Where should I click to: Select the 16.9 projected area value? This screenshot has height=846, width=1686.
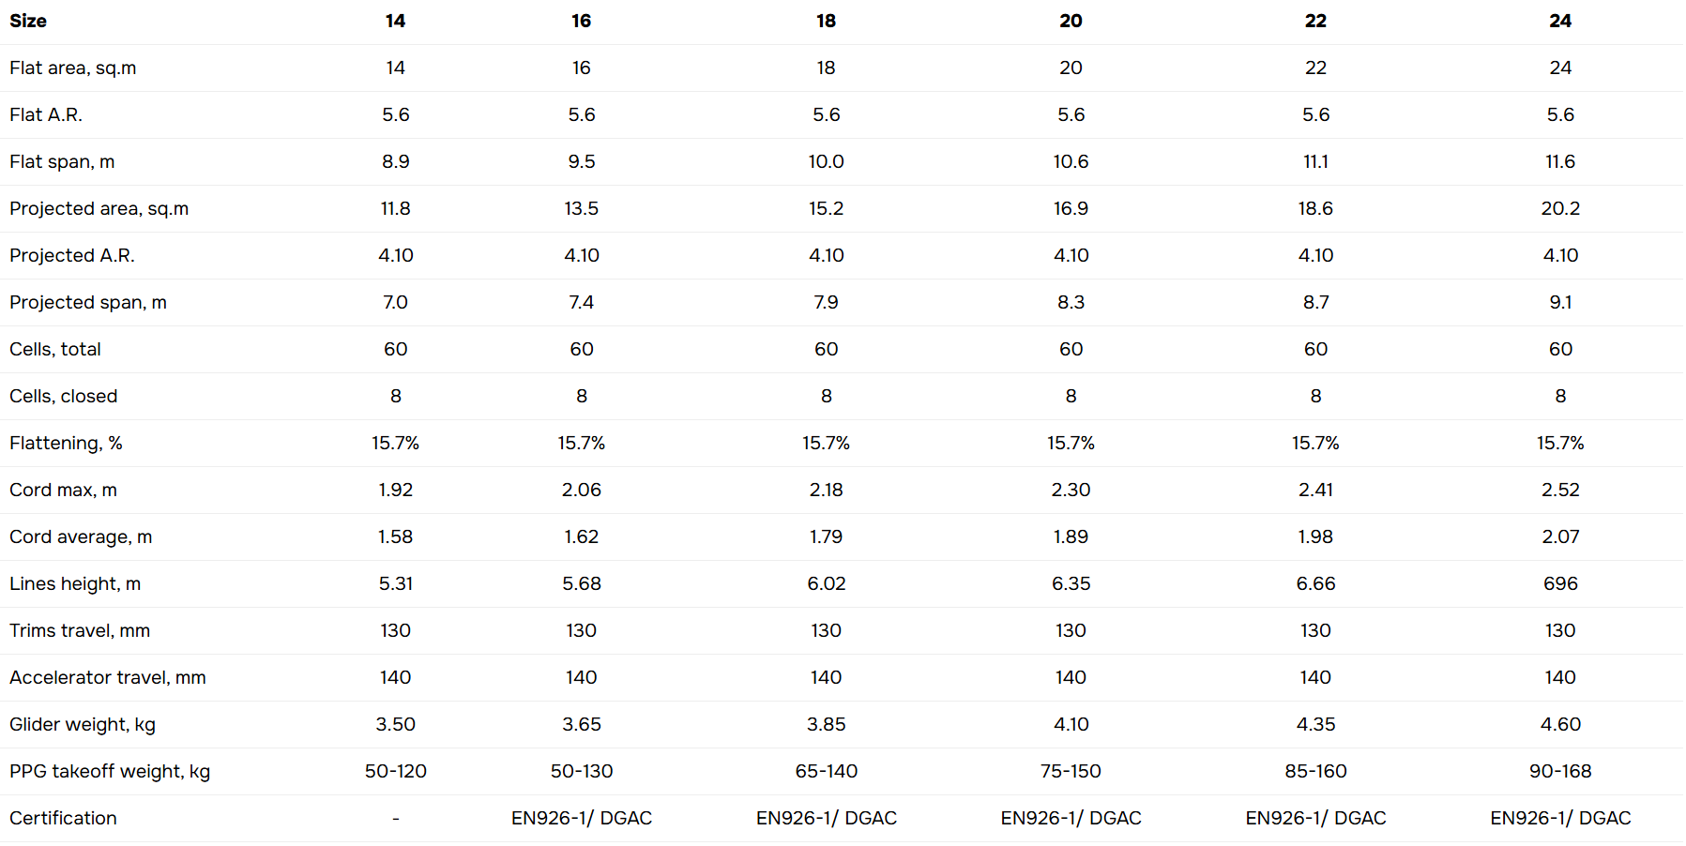tap(1071, 208)
